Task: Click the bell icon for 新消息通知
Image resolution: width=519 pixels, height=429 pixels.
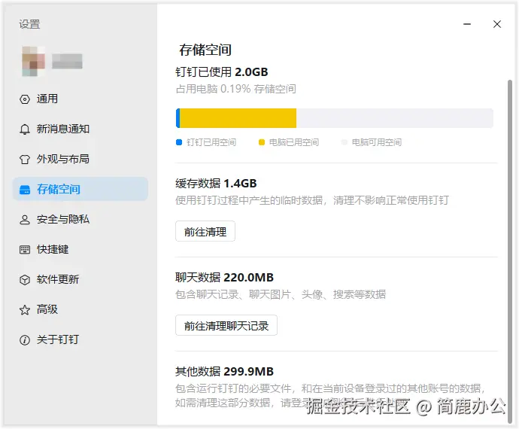Action: click(x=24, y=129)
